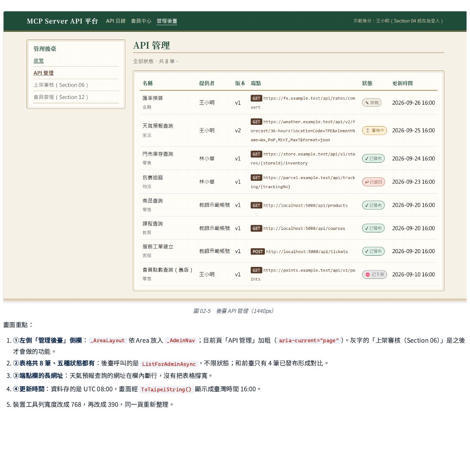Click the API 管理 page heading
The height and width of the screenshot is (461, 470).
click(151, 45)
